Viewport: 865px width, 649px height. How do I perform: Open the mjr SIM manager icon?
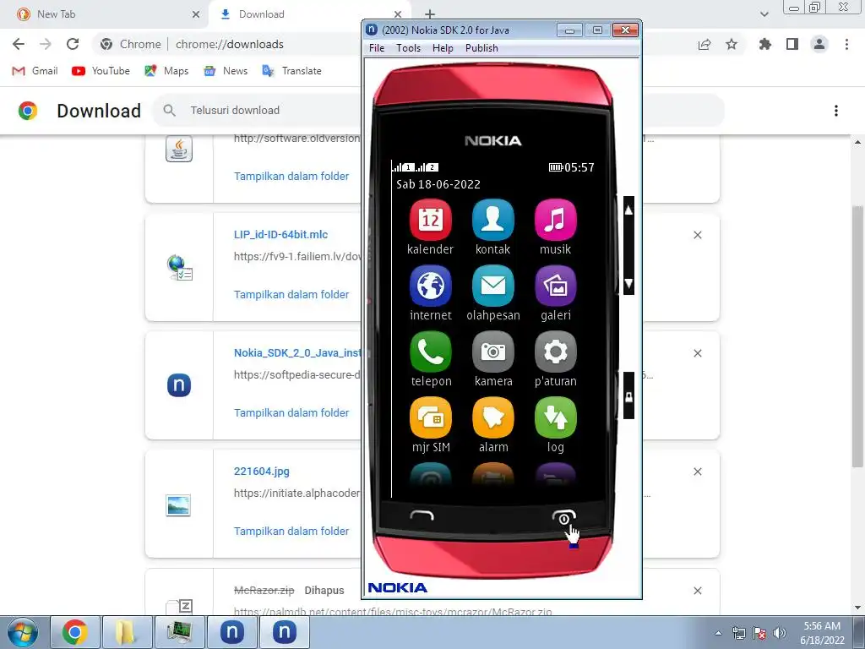430,417
